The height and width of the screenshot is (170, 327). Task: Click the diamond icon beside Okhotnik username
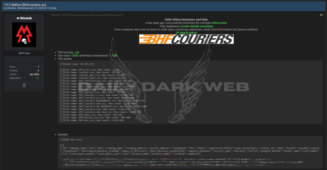tap(18, 18)
